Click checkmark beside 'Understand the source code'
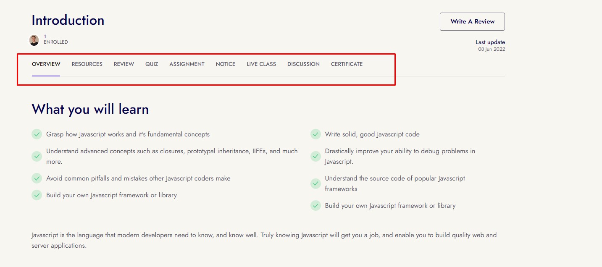 (315, 183)
